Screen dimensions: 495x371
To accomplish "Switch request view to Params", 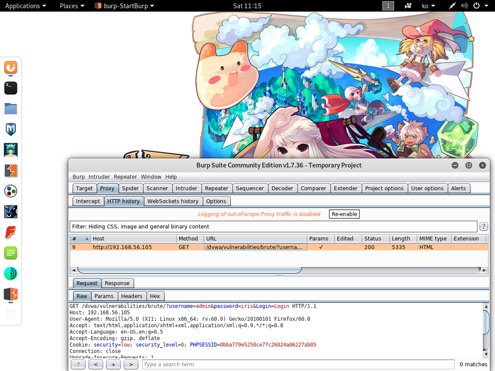I will 104,296.
